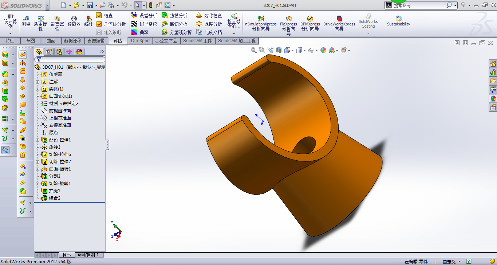Expand the 曲面实体(1) surface bodies node
The image size is (497, 265).
[x=38, y=96]
